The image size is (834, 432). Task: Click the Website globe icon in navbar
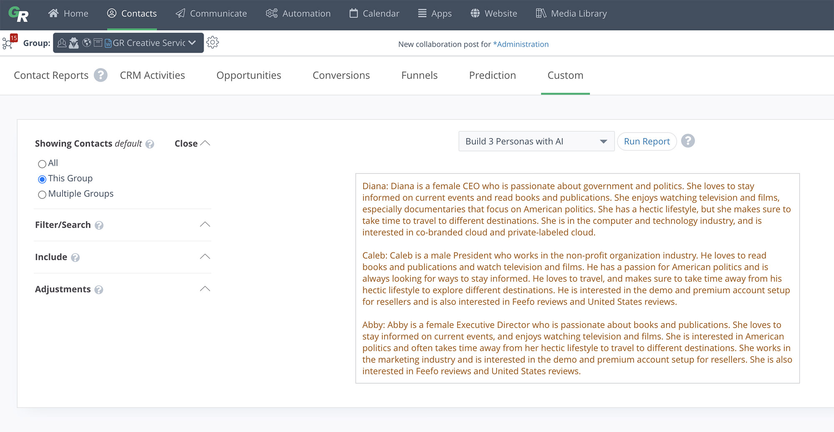click(x=475, y=13)
